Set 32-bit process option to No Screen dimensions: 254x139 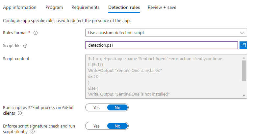click(117, 107)
